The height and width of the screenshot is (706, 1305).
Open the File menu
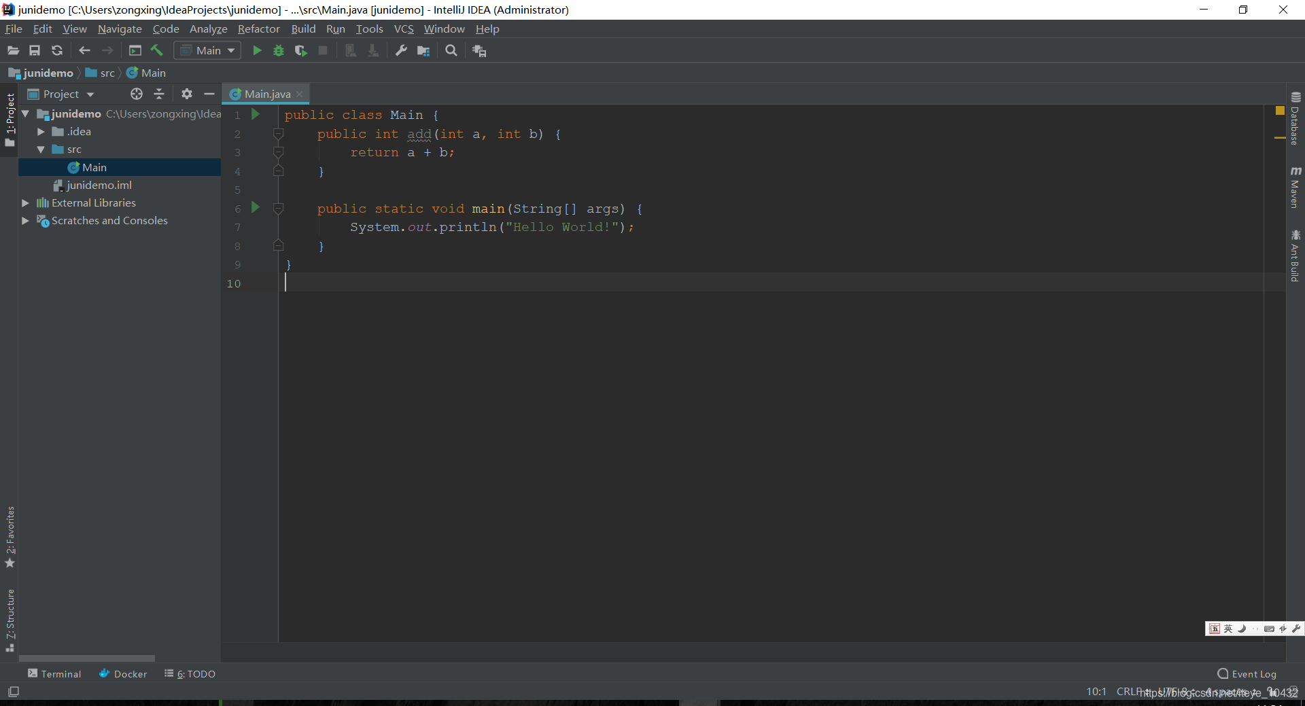14,29
